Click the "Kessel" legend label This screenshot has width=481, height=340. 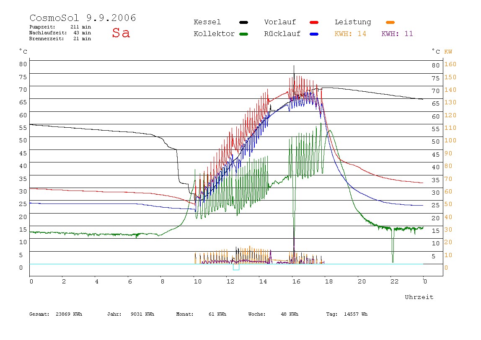click(x=207, y=22)
